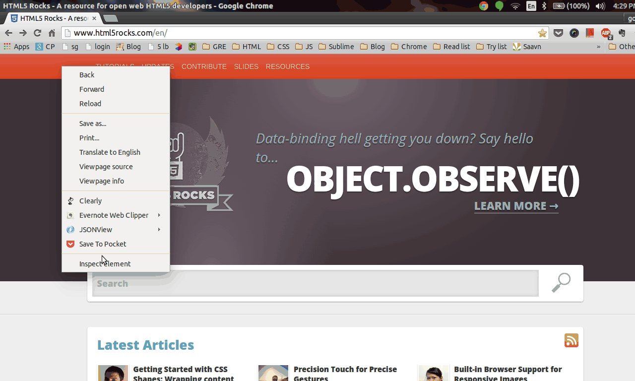Open the RSS feed icon
The image size is (635, 381).
click(x=571, y=340)
